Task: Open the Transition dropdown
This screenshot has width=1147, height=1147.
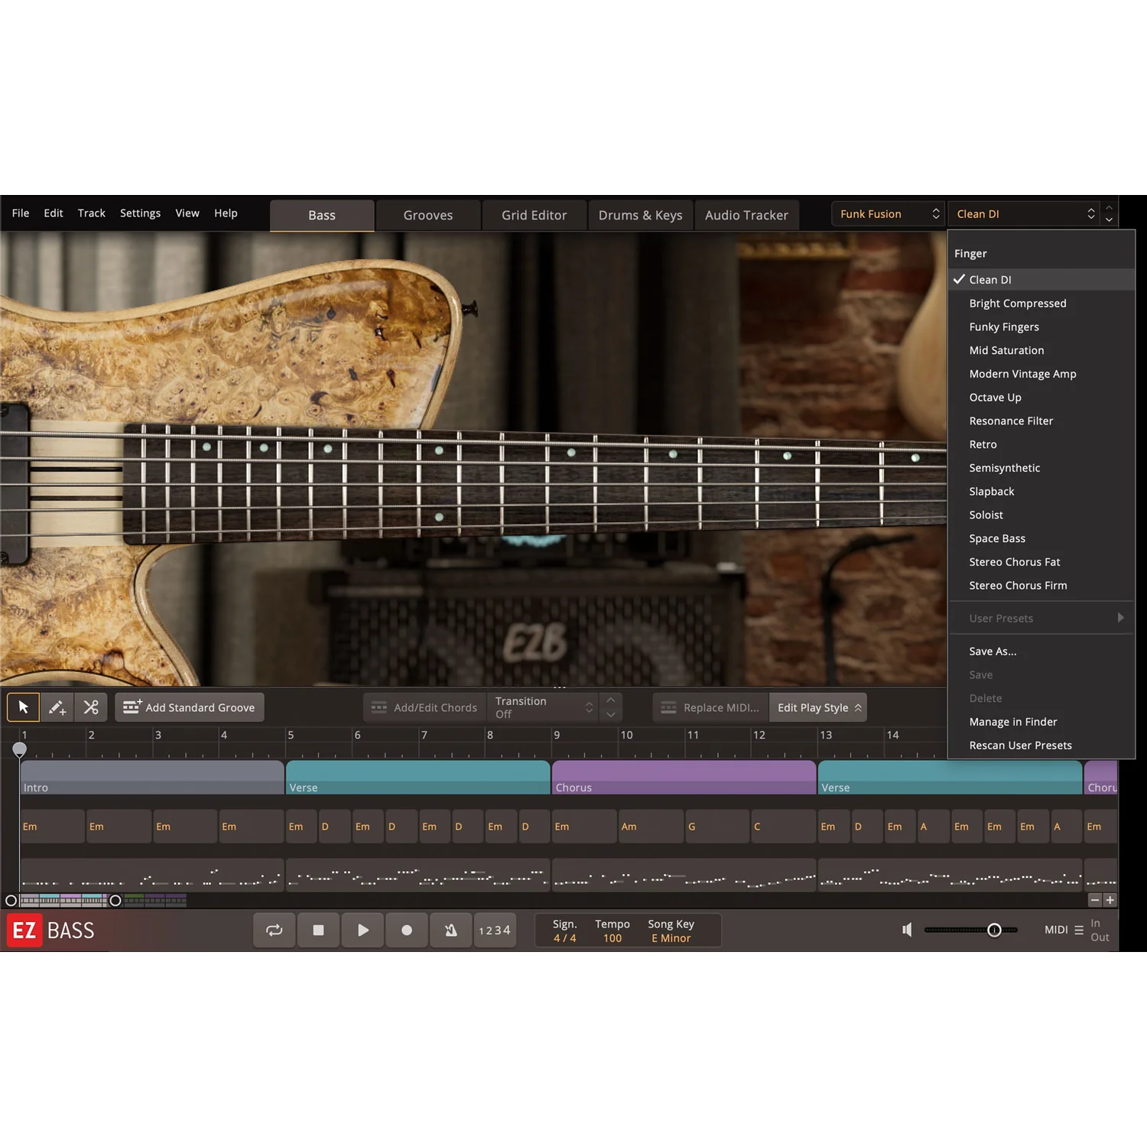Action: 542,707
